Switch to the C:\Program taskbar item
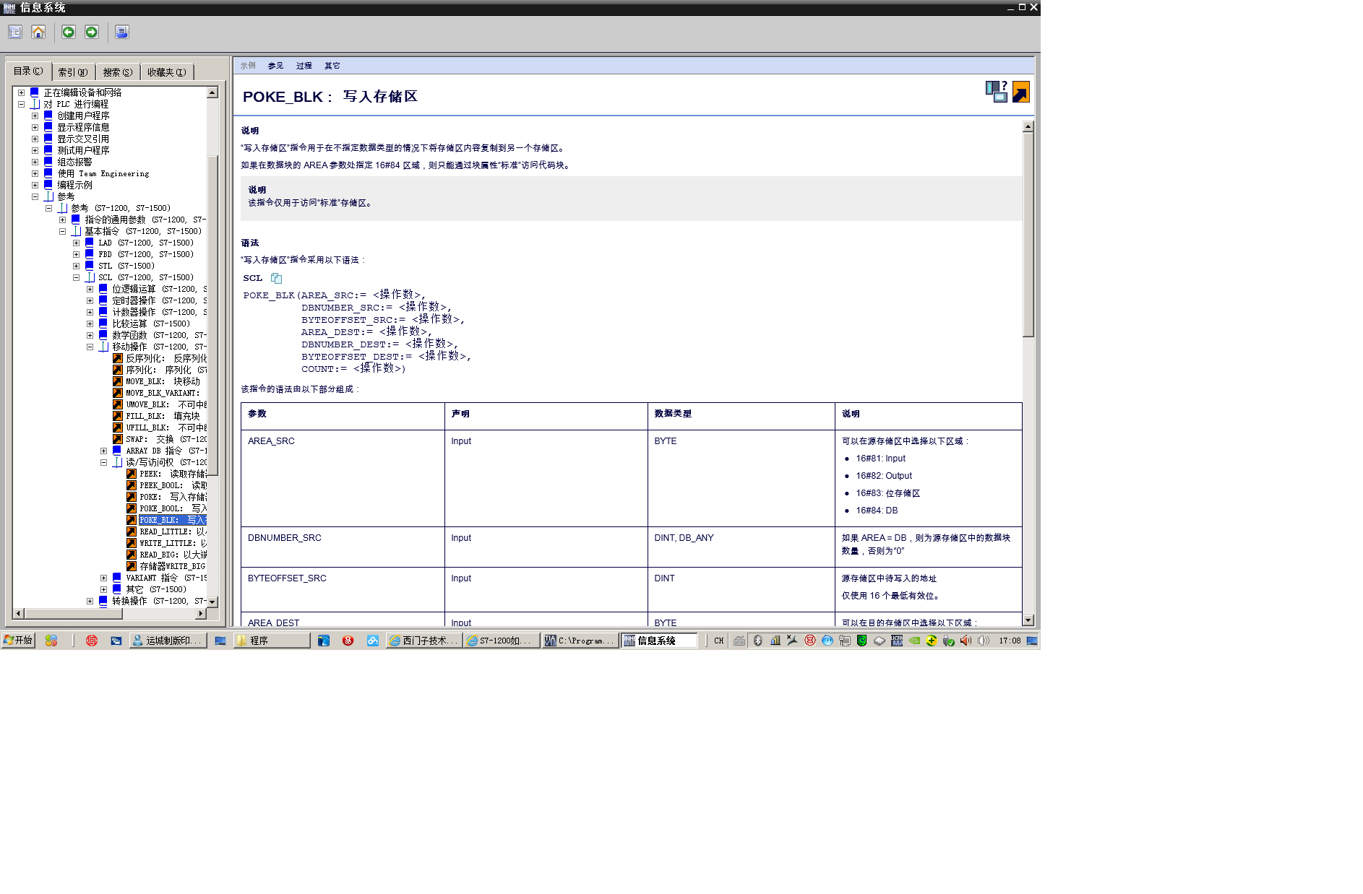1363x894 pixels. point(580,641)
